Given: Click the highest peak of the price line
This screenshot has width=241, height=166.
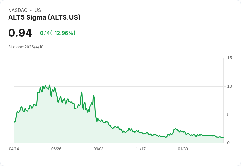Looking at the screenshot, I should [x=49, y=85].
